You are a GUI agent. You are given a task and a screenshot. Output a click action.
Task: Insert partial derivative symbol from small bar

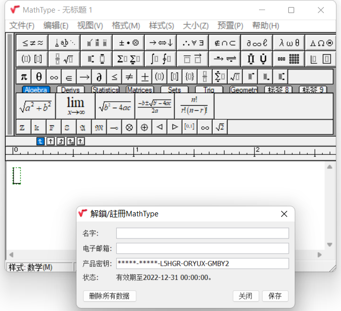click(99, 76)
